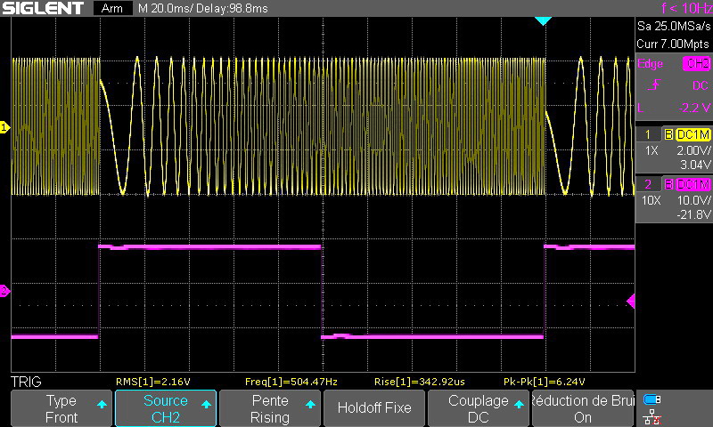This screenshot has height=427, width=713.
Task: Open the trigger Type Front menu
Action: point(61,408)
